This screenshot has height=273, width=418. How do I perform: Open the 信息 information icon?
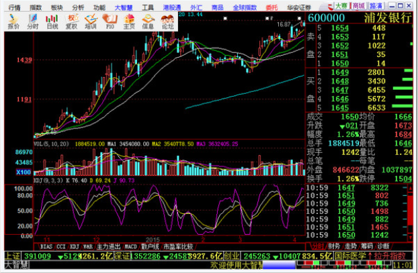[x=149, y=21]
